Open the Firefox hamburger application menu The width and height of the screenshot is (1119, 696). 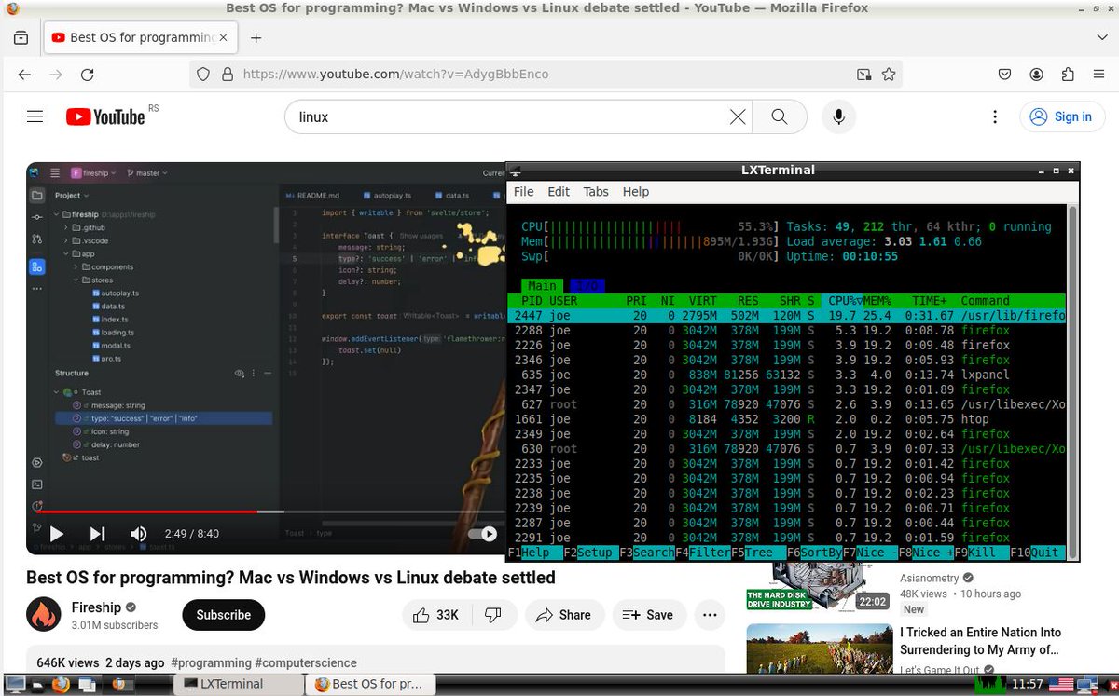pyautogui.click(x=1098, y=75)
